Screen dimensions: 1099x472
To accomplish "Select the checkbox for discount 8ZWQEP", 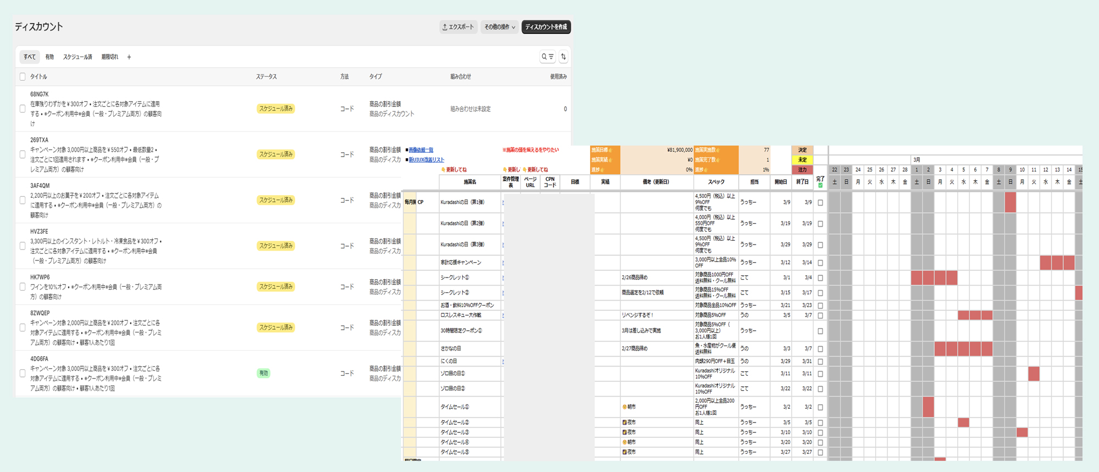I will click(x=23, y=327).
